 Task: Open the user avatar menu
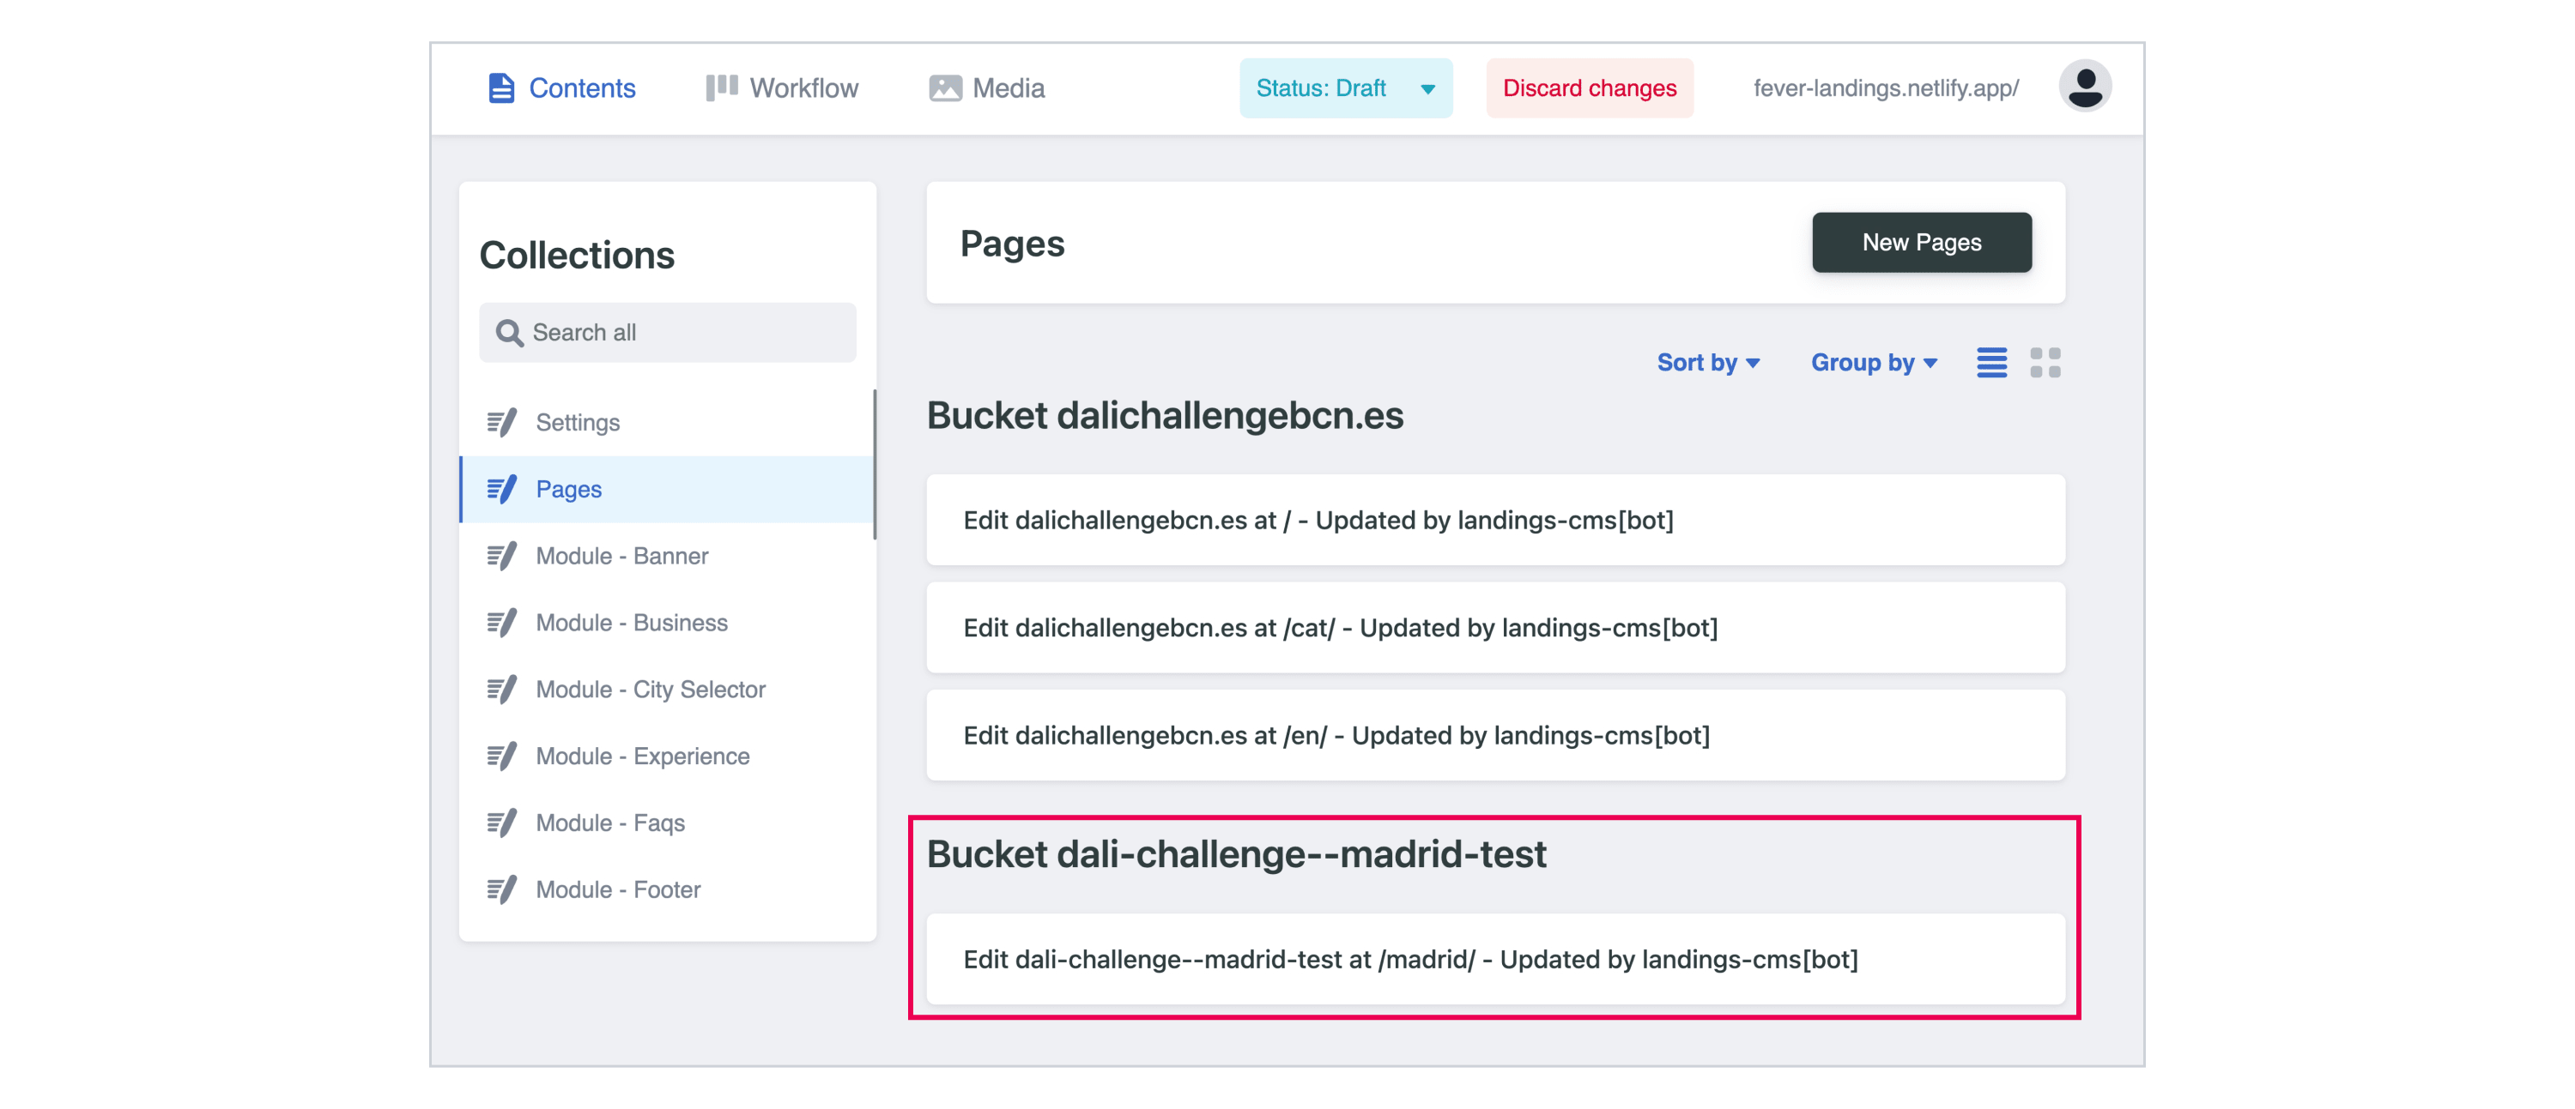pyautogui.click(x=2085, y=86)
